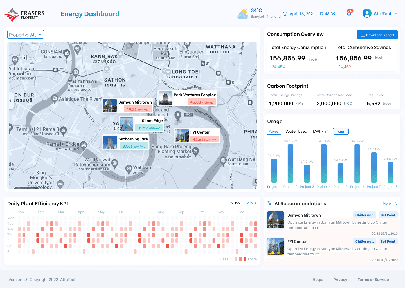
Task: Click the Wat Dan temple pin
Action: [x=129, y=169]
